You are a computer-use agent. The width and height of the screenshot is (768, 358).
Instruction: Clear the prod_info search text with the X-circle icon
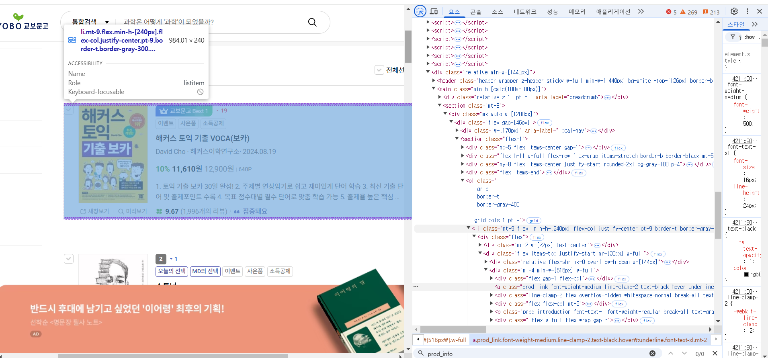pos(652,353)
